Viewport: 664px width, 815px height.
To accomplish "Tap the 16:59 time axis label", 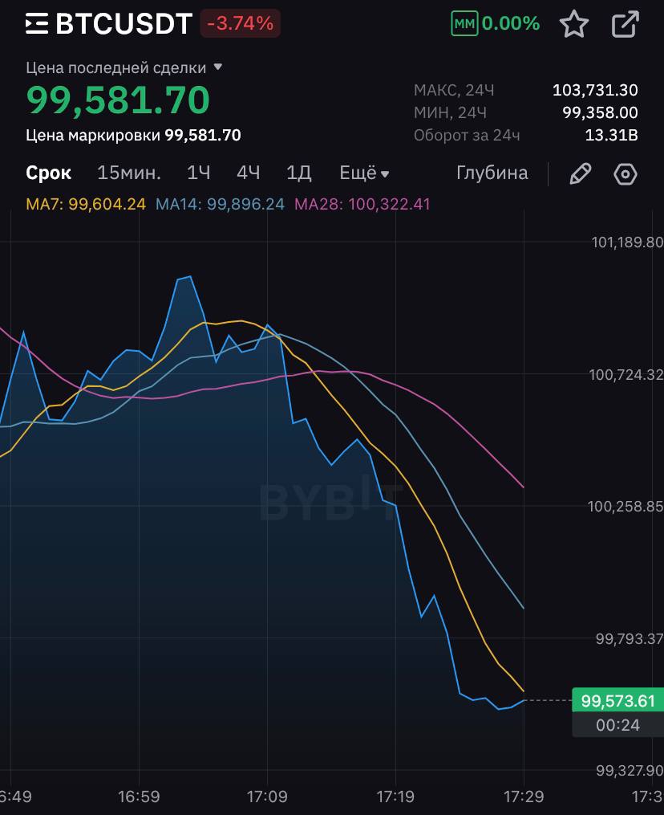I will click(x=139, y=797).
